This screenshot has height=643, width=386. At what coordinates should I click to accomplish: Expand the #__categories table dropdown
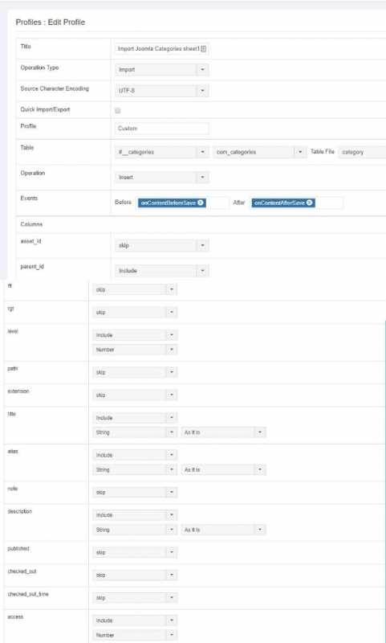pos(161,152)
